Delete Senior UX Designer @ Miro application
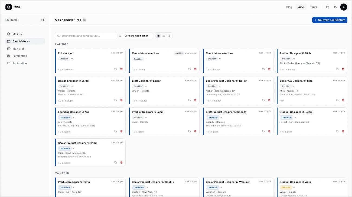The image size is (352, 197). [x=343, y=100]
